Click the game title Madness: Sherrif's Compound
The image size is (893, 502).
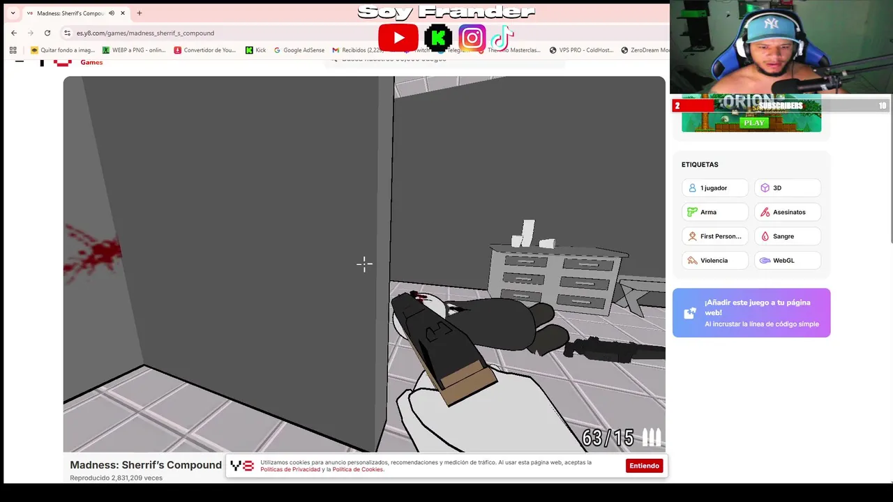pyautogui.click(x=146, y=465)
